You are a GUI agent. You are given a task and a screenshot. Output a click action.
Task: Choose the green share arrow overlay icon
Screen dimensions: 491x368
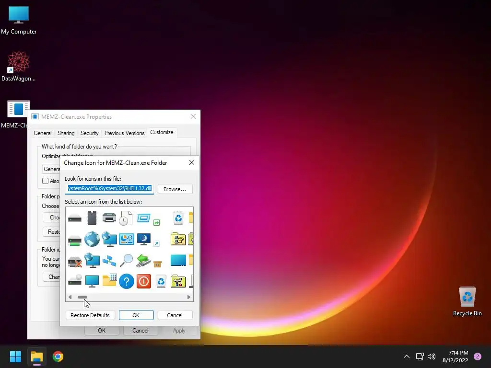157,222
